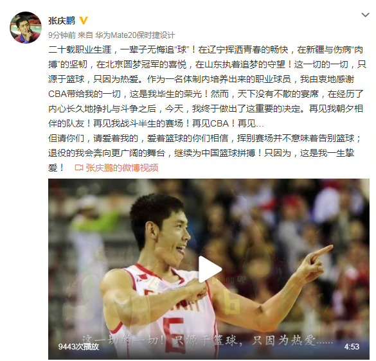The height and width of the screenshot is (361, 376).
Task: Expand the post options chevron arrow
Action: 365,15
